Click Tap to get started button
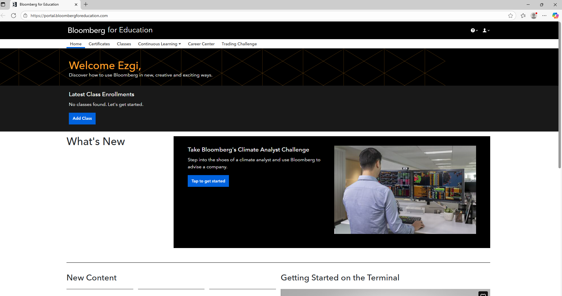This screenshot has height=296, width=562. pyautogui.click(x=208, y=181)
